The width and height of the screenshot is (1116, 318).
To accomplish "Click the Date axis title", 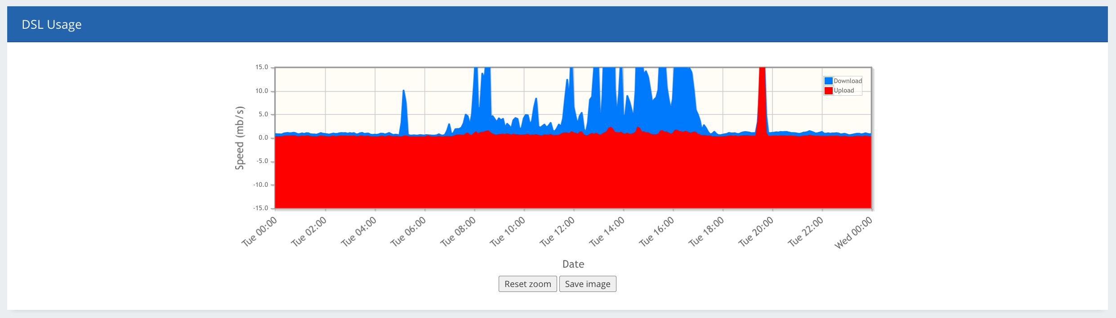I will pos(573,264).
